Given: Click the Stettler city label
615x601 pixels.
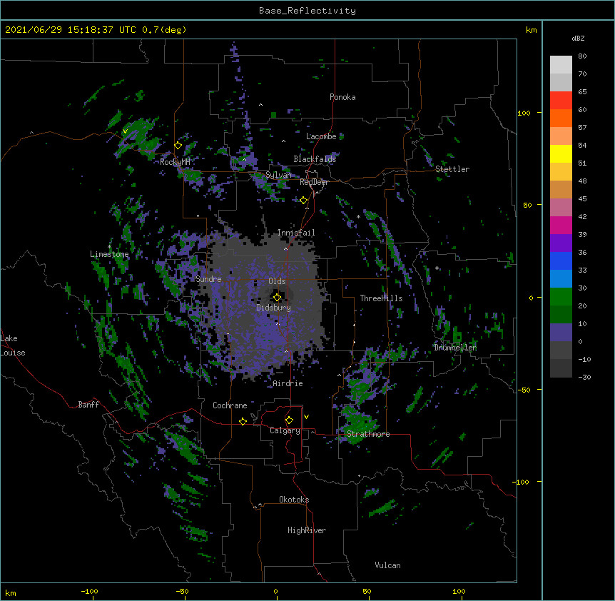Looking at the screenshot, I should pyautogui.click(x=452, y=169).
